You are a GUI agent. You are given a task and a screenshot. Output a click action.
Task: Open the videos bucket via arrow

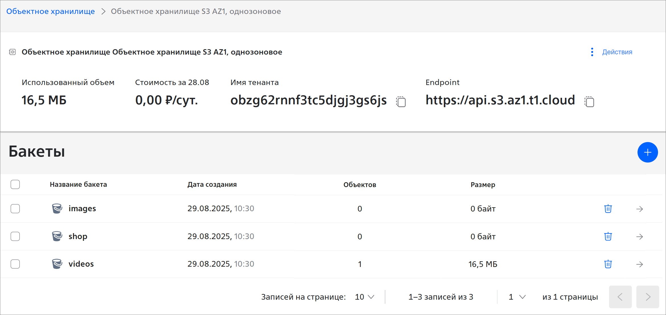[x=640, y=264]
